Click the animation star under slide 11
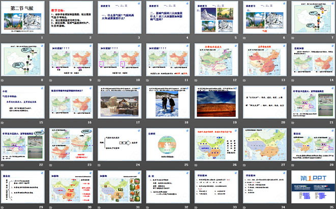 pos(148,80)
